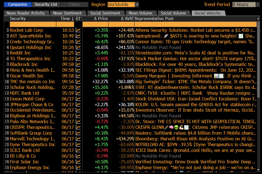The image size is (262, 174).
Task: Open the chart icon for TMC the metals co
Action: 78,82
